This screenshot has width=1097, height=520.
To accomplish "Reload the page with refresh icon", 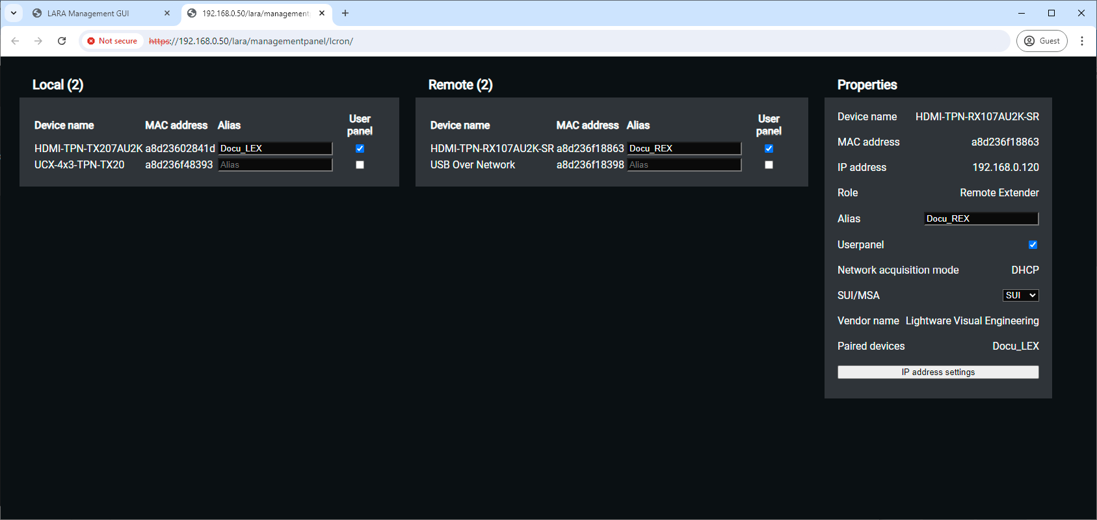I will (x=62, y=41).
